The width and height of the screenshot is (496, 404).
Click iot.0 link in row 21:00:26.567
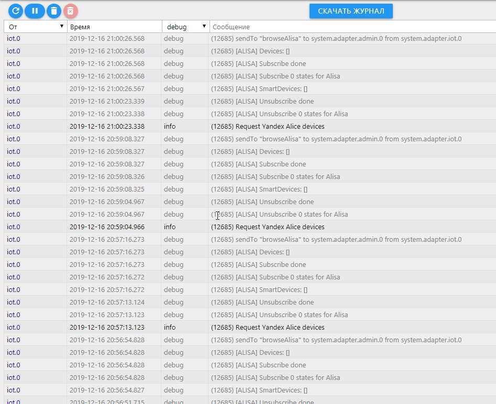[13, 89]
